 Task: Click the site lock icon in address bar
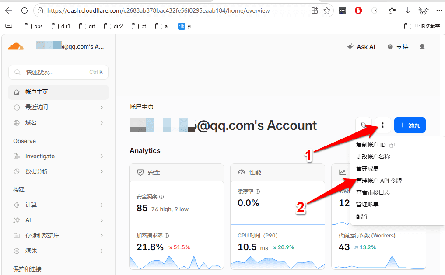[x=40, y=11]
